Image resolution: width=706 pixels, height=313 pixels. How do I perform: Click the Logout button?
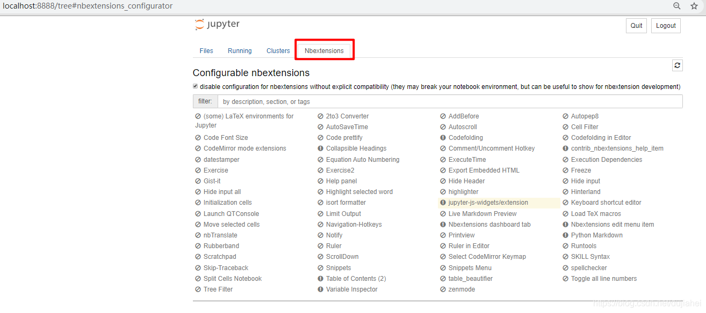(666, 26)
